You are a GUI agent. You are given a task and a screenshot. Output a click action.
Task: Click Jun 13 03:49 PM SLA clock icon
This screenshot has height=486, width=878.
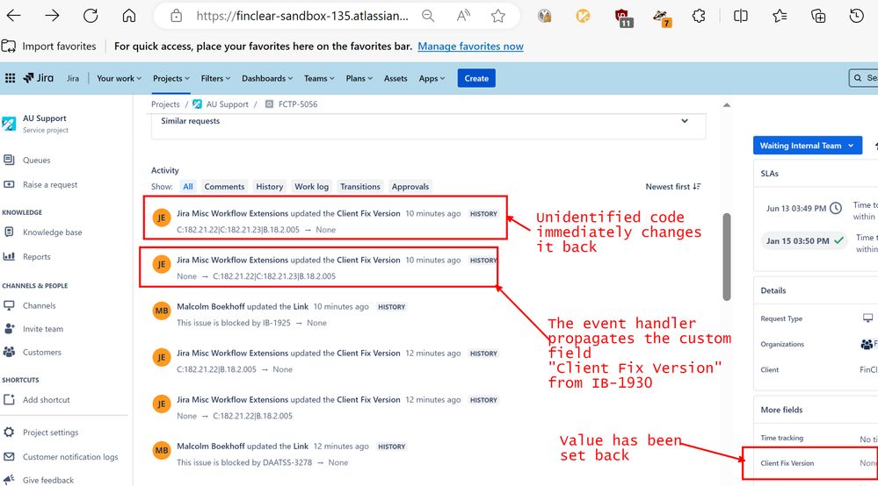click(x=836, y=209)
